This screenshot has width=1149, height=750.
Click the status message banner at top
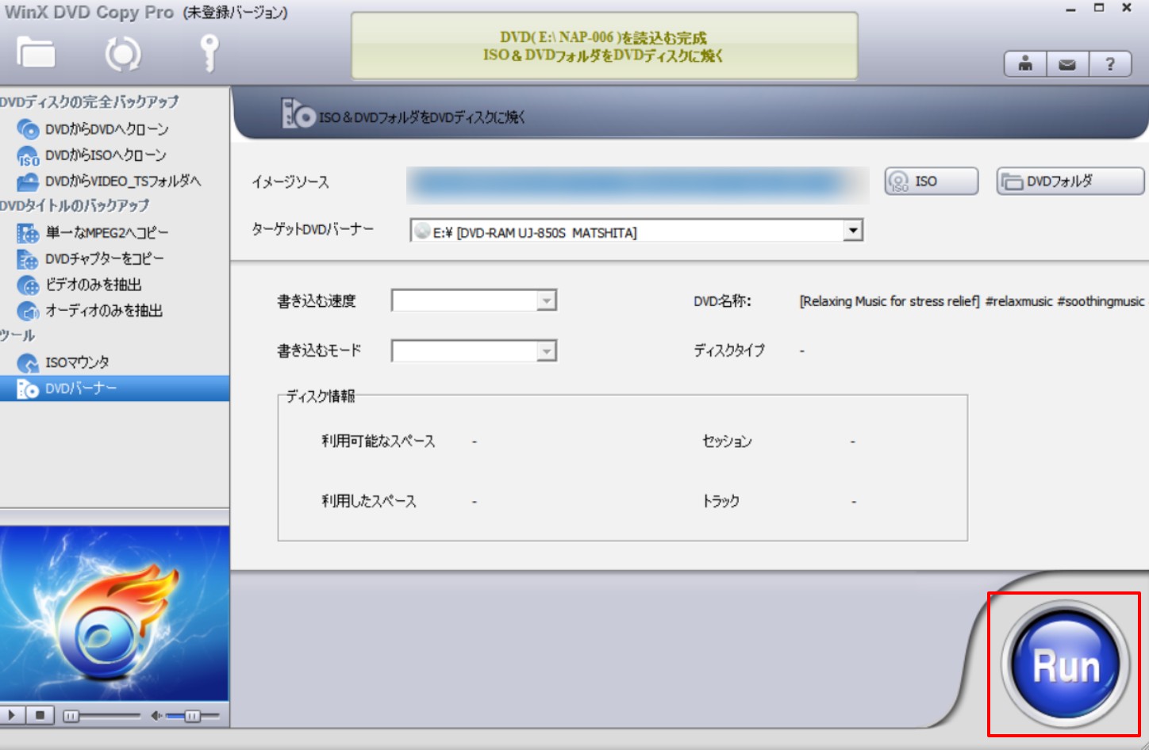605,46
